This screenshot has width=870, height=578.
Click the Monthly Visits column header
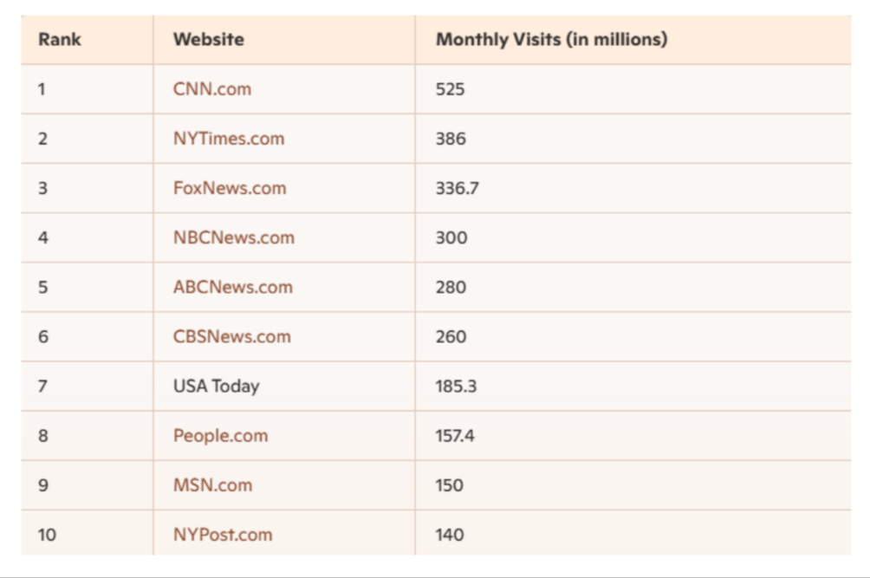(x=633, y=39)
